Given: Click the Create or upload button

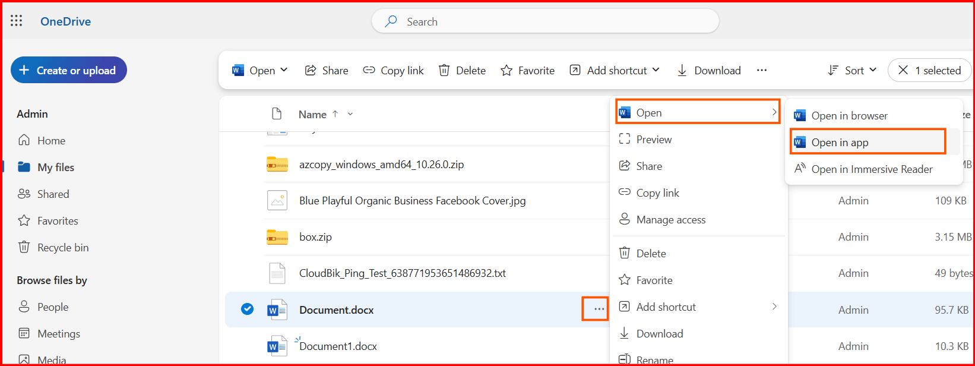Looking at the screenshot, I should (x=69, y=70).
